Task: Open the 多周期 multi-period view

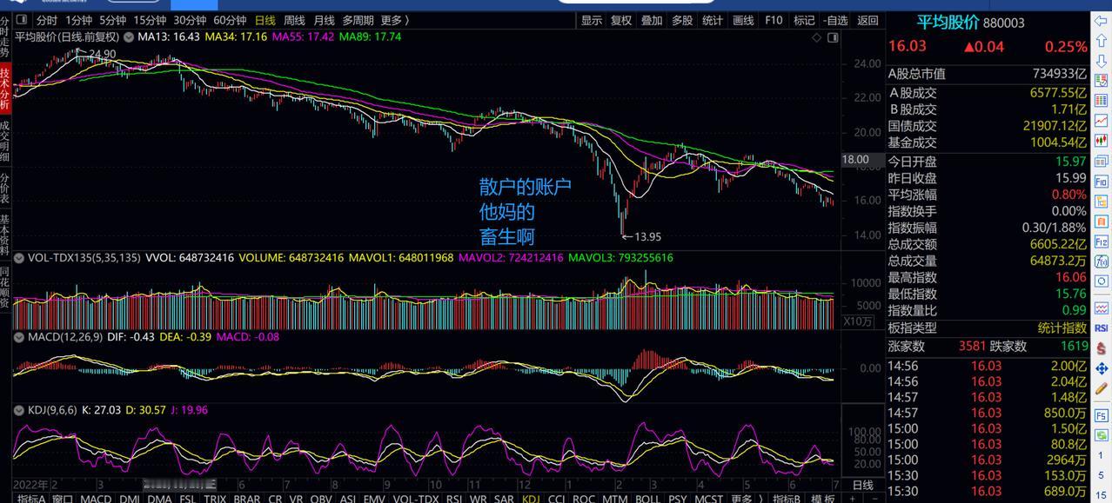Action: (x=358, y=20)
